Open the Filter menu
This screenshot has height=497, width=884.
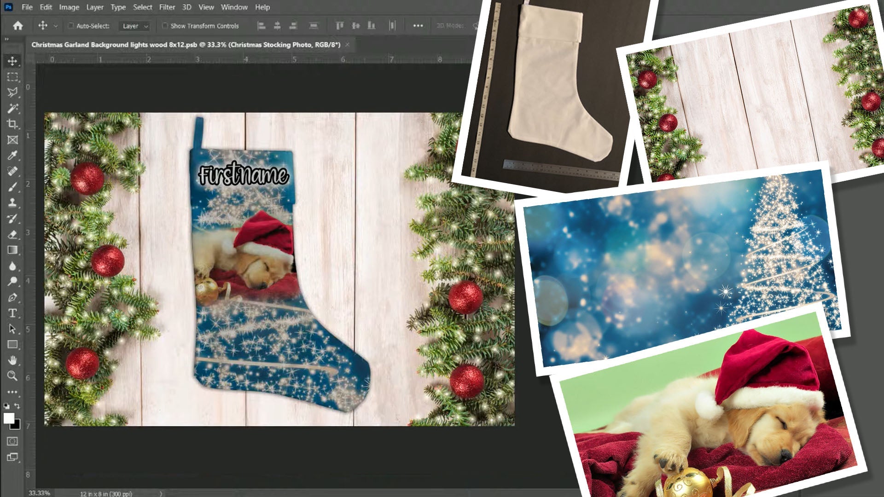[167, 7]
